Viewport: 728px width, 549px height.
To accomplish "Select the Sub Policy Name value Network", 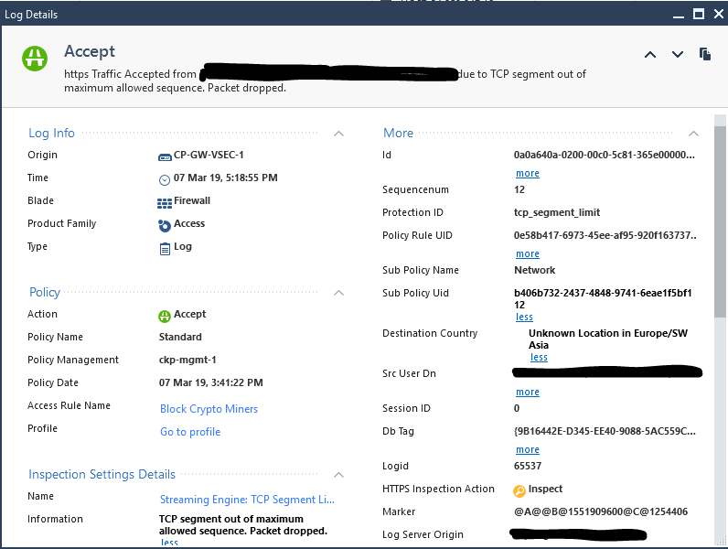I will (x=534, y=270).
